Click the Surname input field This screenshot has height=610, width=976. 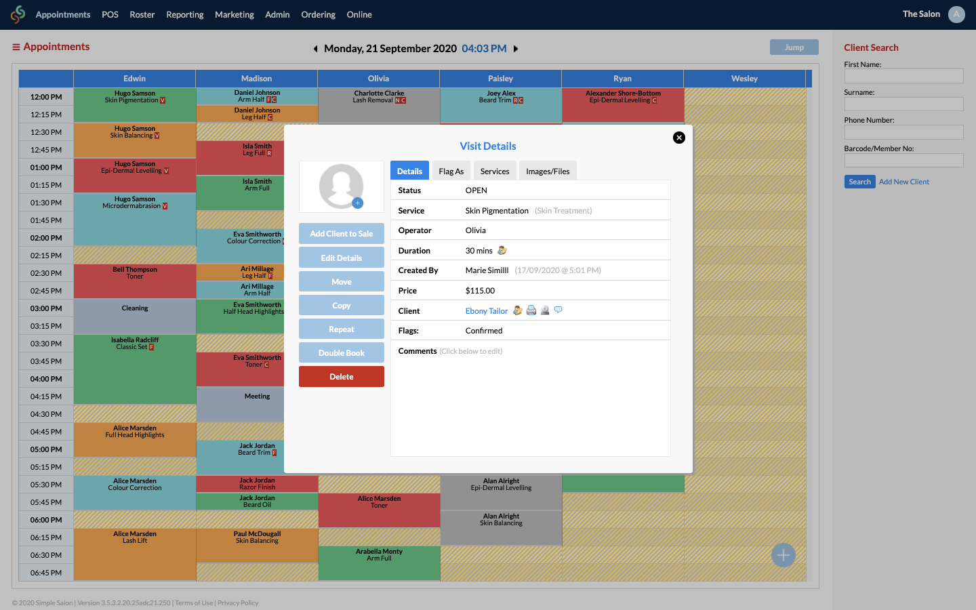coord(903,104)
